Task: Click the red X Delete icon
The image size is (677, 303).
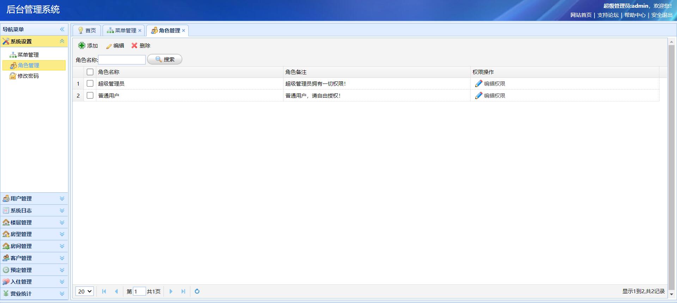Action: coord(134,45)
